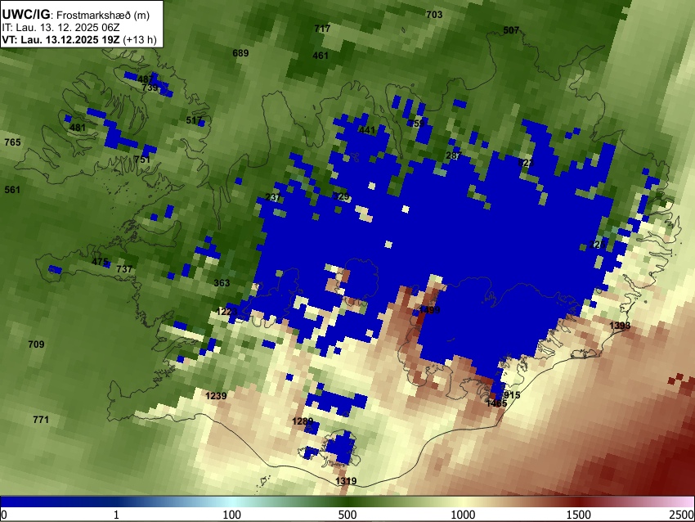The height and width of the screenshot is (522, 695).
Task: Click the color scale label 100
Action: (232, 515)
